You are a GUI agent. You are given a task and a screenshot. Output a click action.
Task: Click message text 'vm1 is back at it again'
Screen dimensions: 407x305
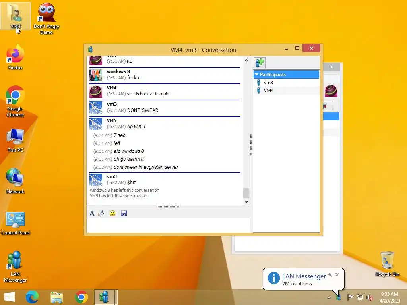148,94
